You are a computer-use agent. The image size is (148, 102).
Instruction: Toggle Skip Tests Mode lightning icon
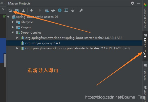pos(60,10)
